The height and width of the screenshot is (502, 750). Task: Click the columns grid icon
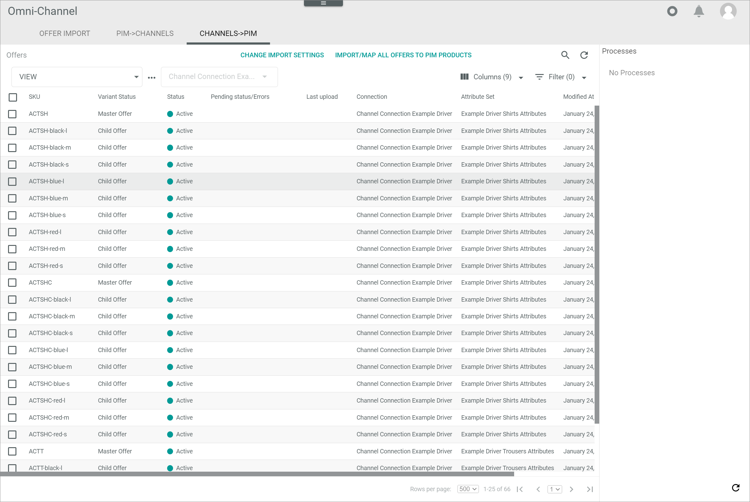click(464, 77)
